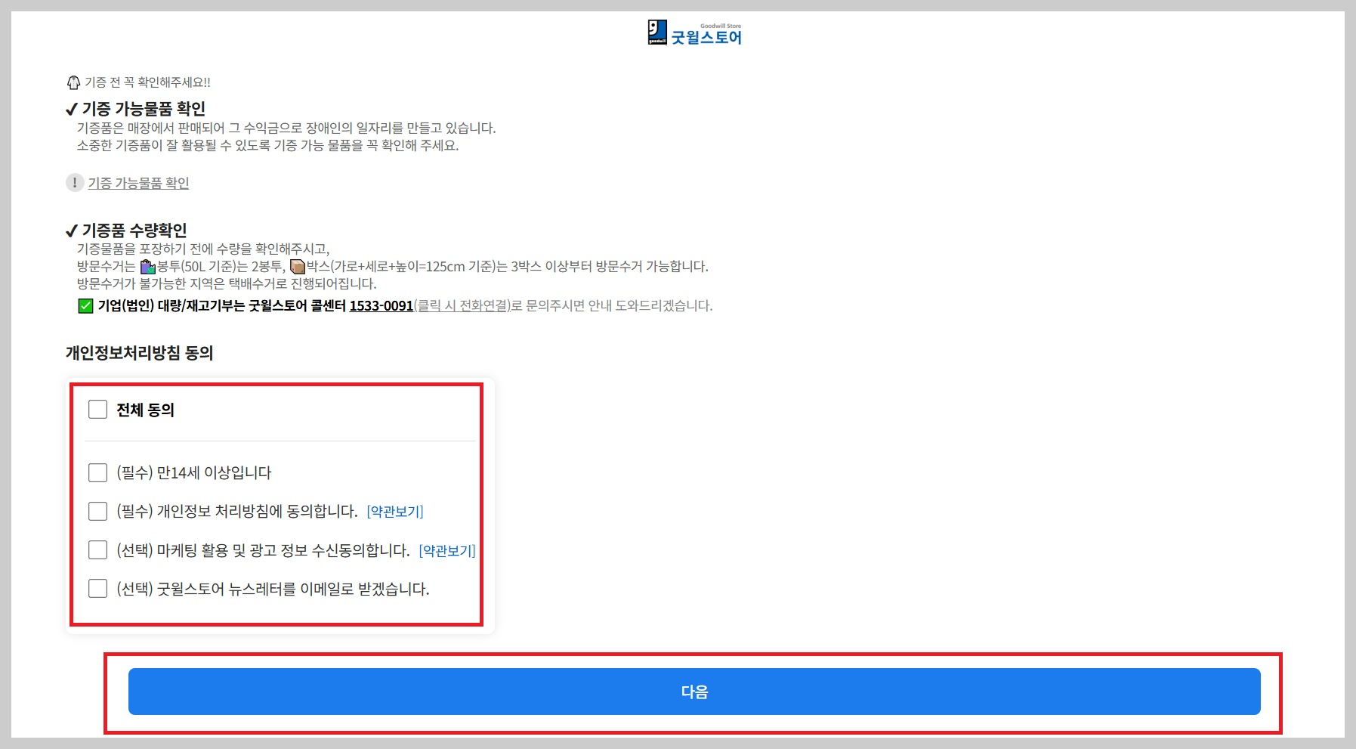This screenshot has height=749, width=1356.
Task: Open the 기증 가능물품 확인 link
Action: (x=138, y=183)
